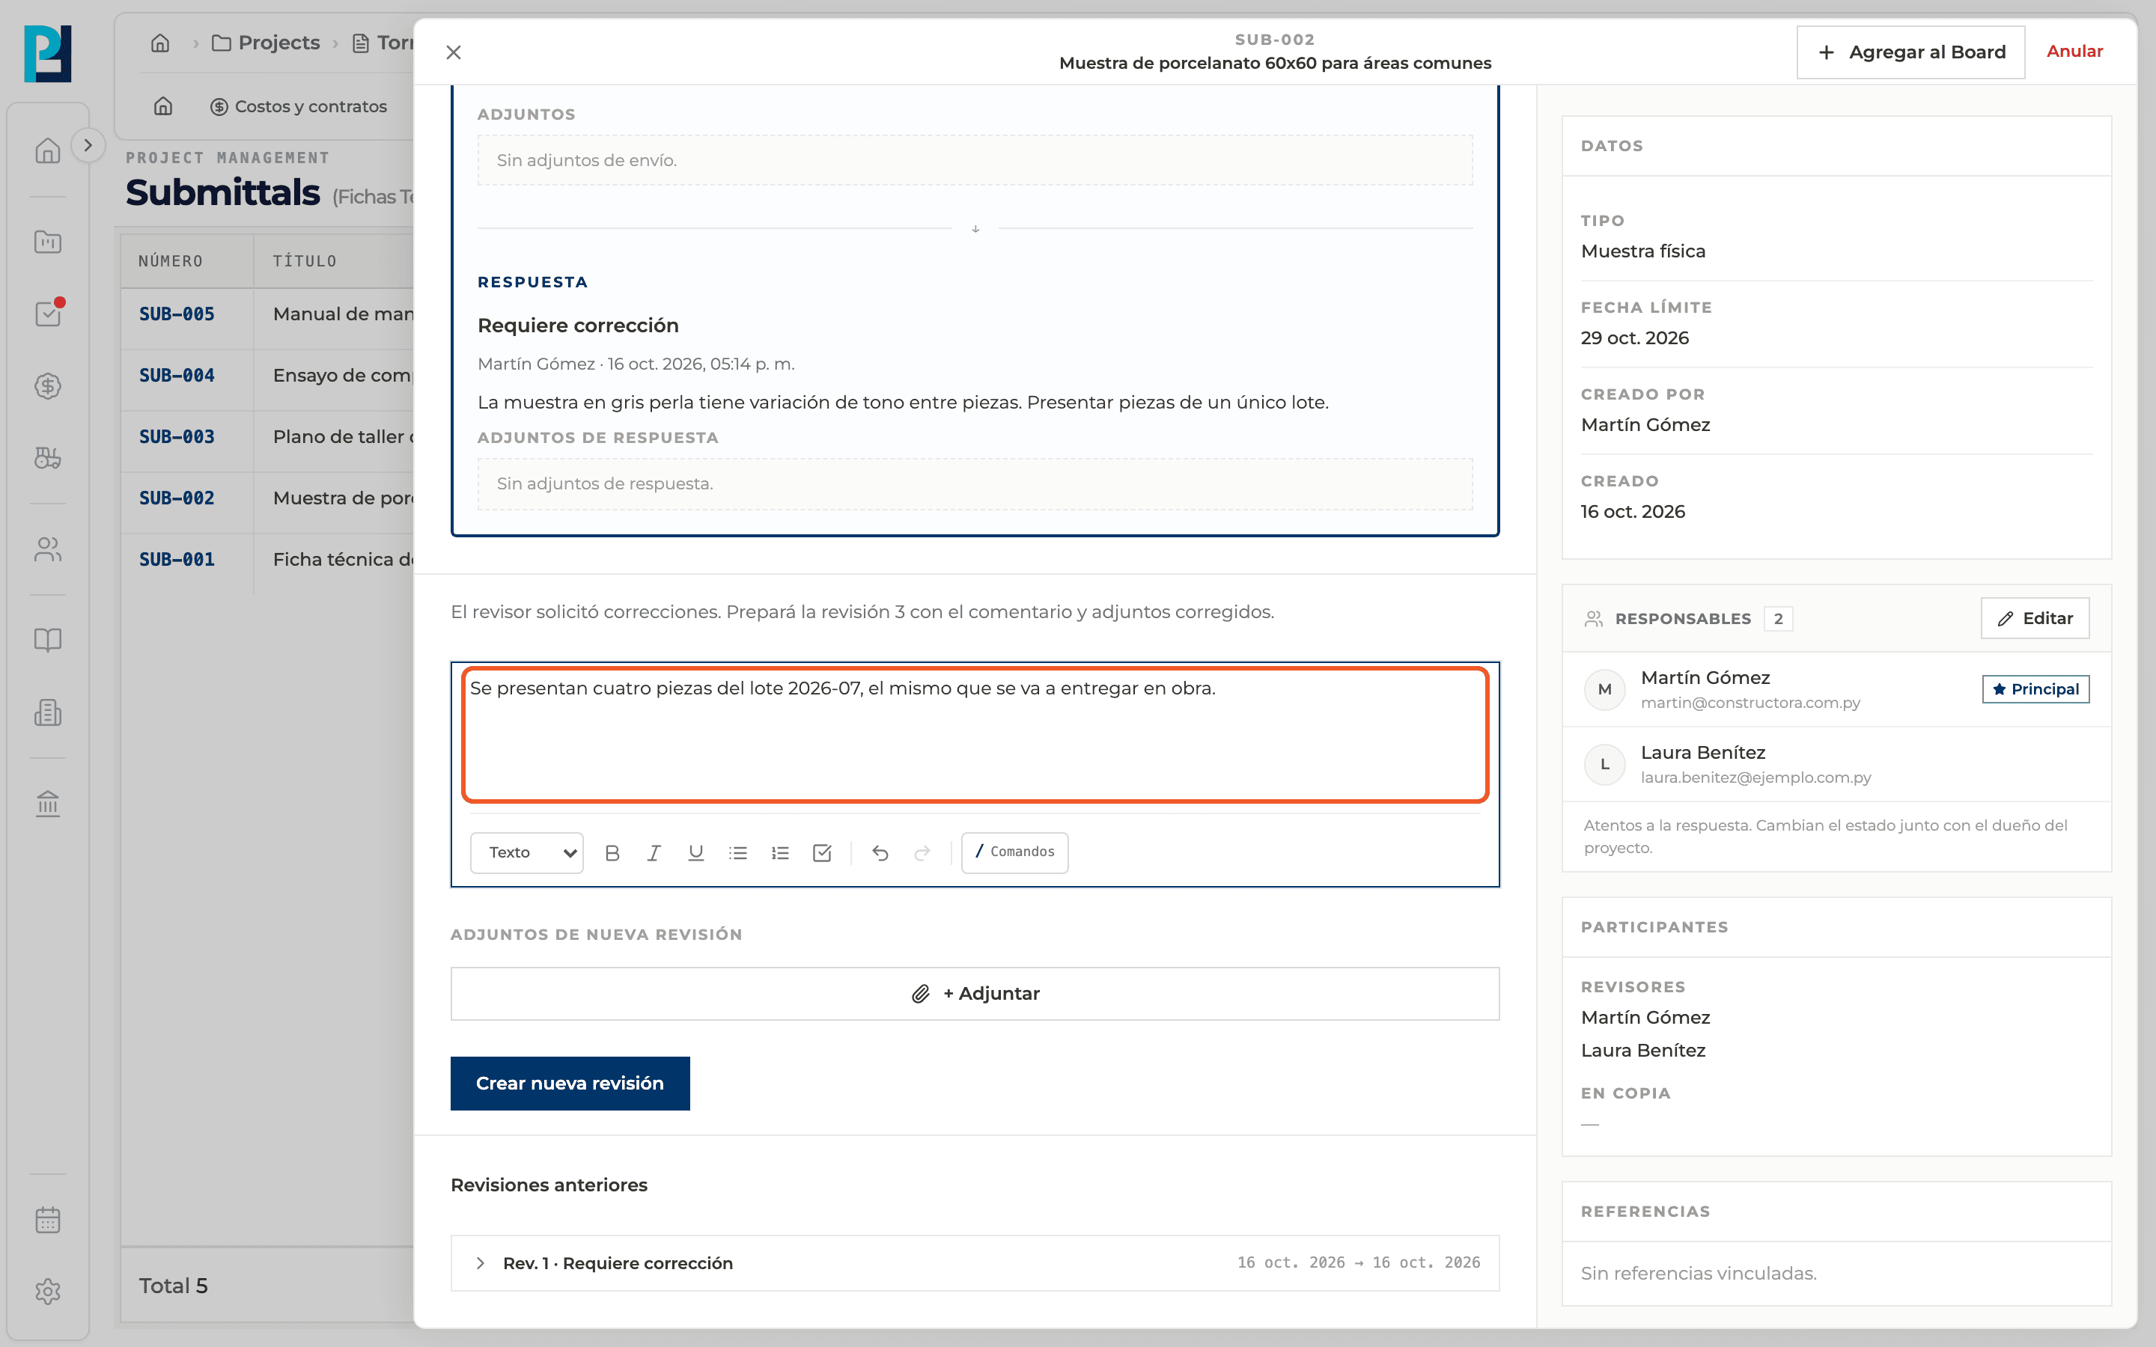Image resolution: width=2156 pixels, height=1347 pixels.
Task: Open SUB-001 row link
Action: [177, 560]
